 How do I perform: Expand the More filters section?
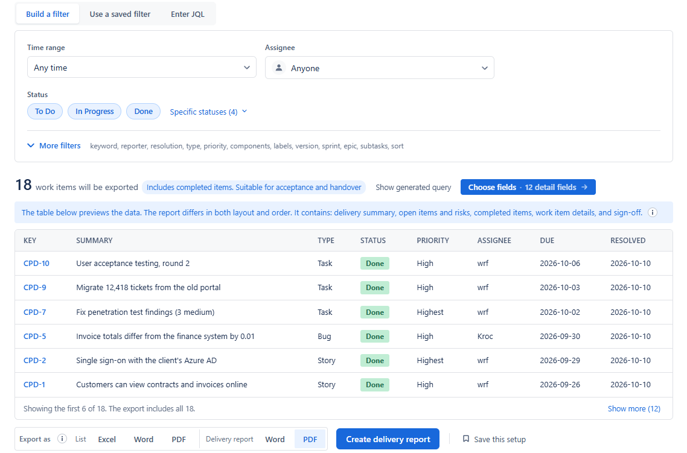pyautogui.click(x=54, y=146)
